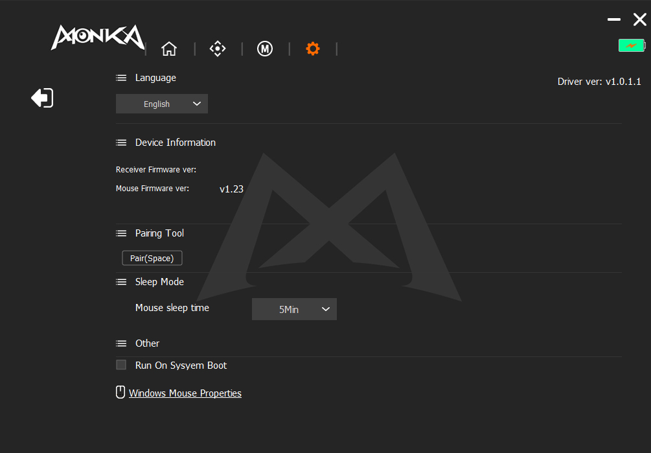Image resolution: width=651 pixels, height=453 pixels.
Task: Select the orange settings gear icon
Action: coord(313,49)
